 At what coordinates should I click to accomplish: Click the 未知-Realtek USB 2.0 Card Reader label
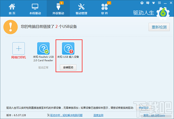click(43, 58)
